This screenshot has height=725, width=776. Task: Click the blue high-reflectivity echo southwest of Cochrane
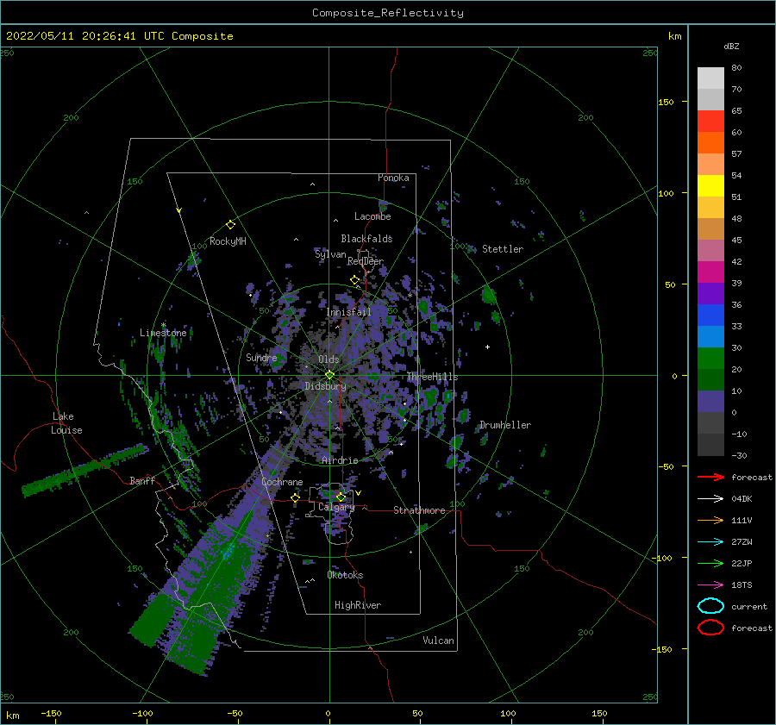coord(228,551)
